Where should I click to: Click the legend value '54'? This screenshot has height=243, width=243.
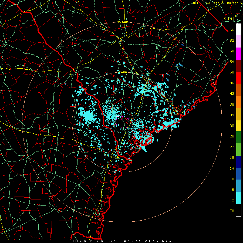click(x=232, y=62)
